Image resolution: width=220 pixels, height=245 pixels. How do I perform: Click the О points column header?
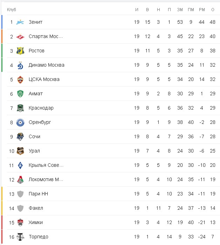pyautogui.click(x=213, y=9)
